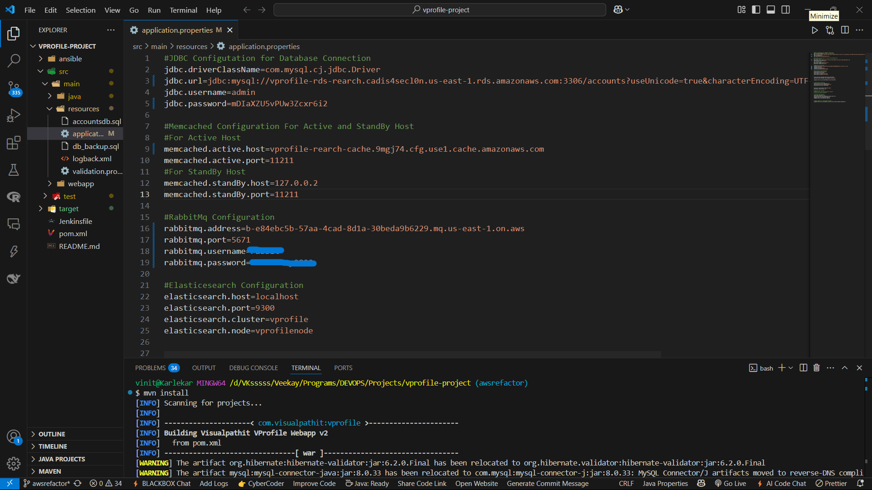Click the Run file play icon
This screenshot has width=872, height=490.
[814, 30]
